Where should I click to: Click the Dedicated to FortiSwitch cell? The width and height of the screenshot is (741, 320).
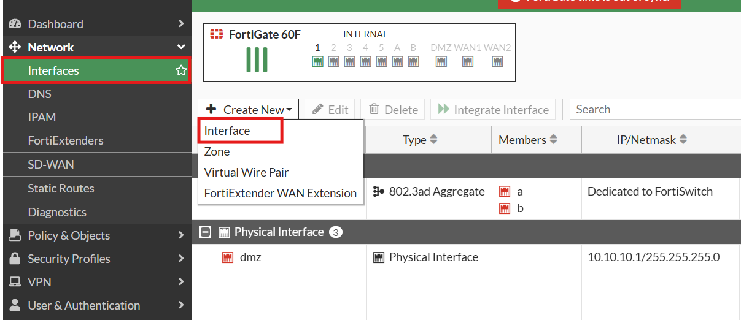[650, 191]
